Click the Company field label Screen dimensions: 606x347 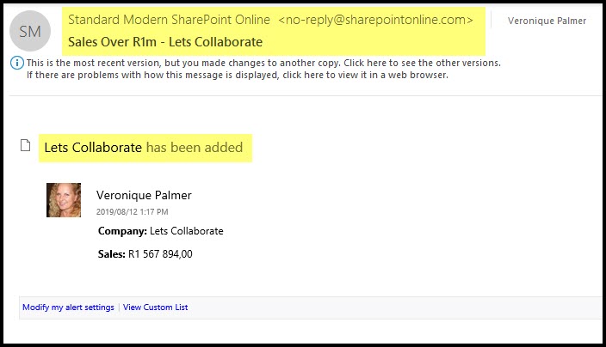[x=121, y=231]
